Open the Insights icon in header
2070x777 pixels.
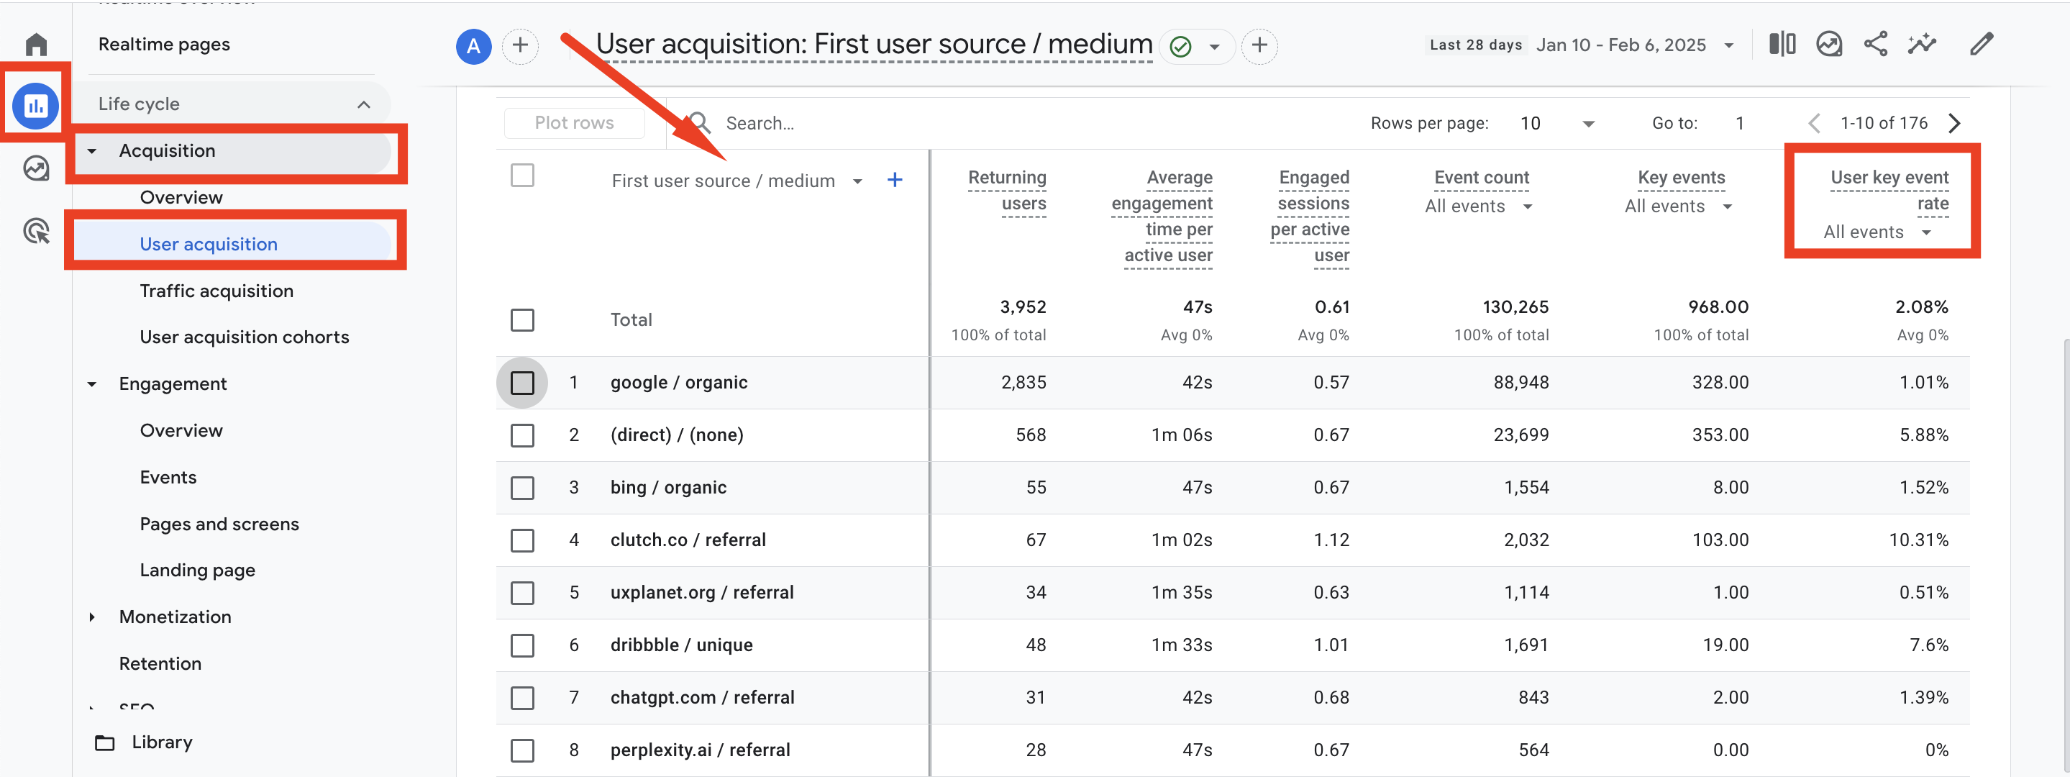(1829, 44)
